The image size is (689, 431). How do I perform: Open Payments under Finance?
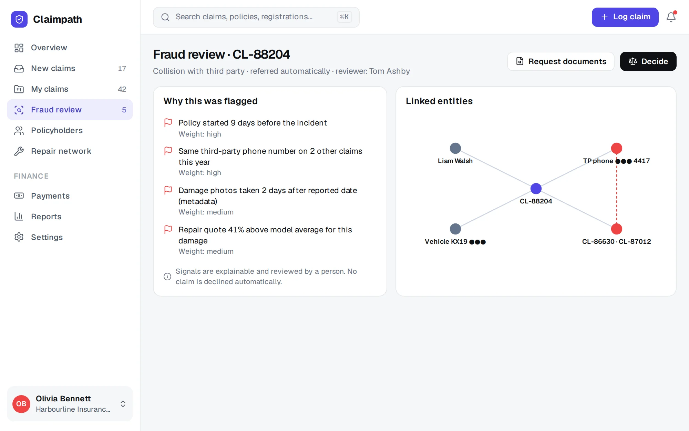tap(70, 196)
